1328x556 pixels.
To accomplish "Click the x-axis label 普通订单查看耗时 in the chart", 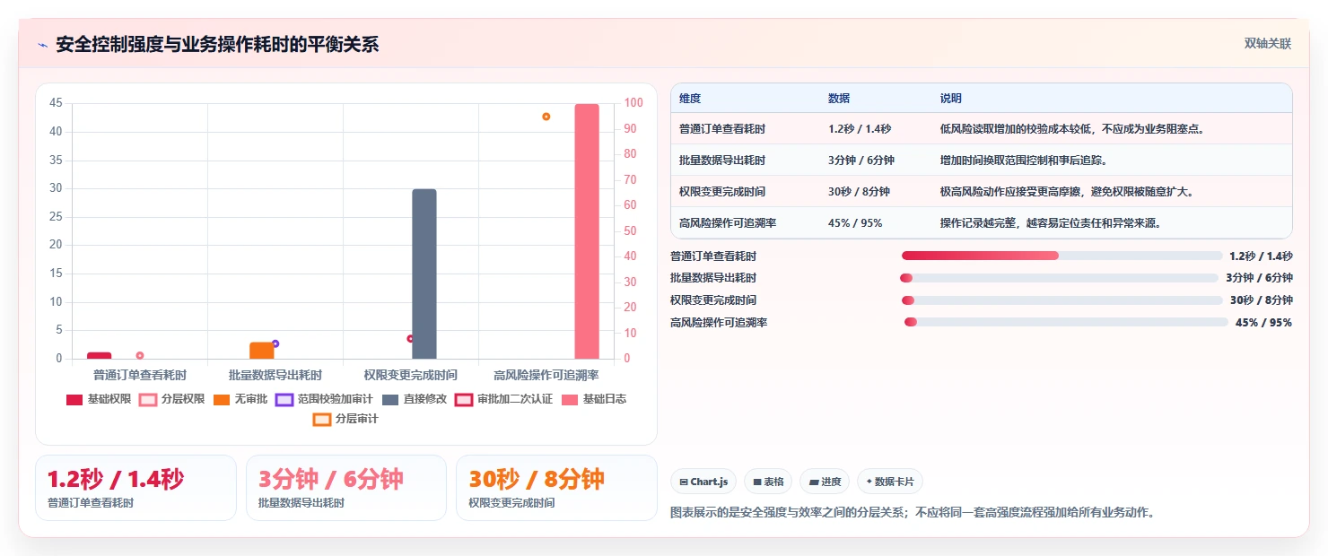I will tap(140, 375).
